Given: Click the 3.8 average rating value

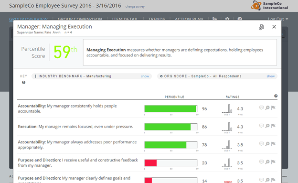Looking at the screenshot, I should point(240,145).
